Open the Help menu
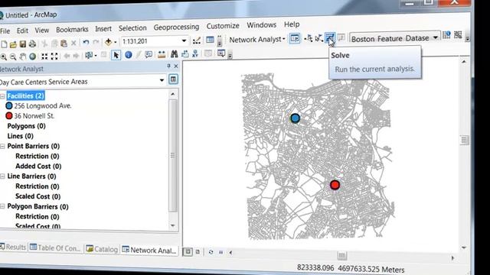This screenshot has height=275, width=490. [x=292, y=24]
